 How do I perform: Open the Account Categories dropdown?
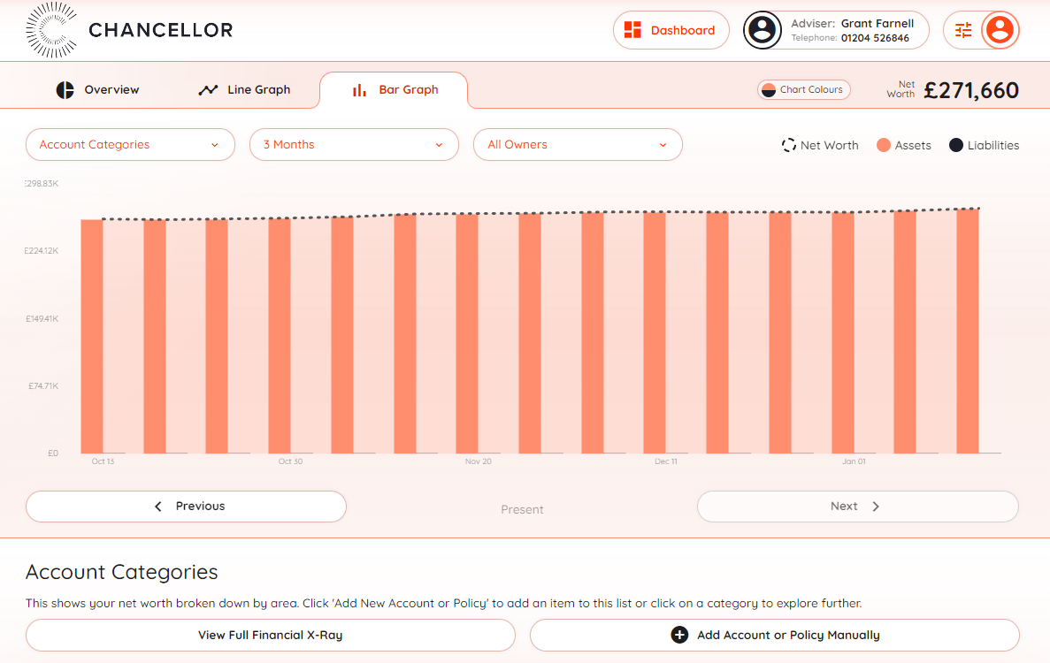click(130, 144)
